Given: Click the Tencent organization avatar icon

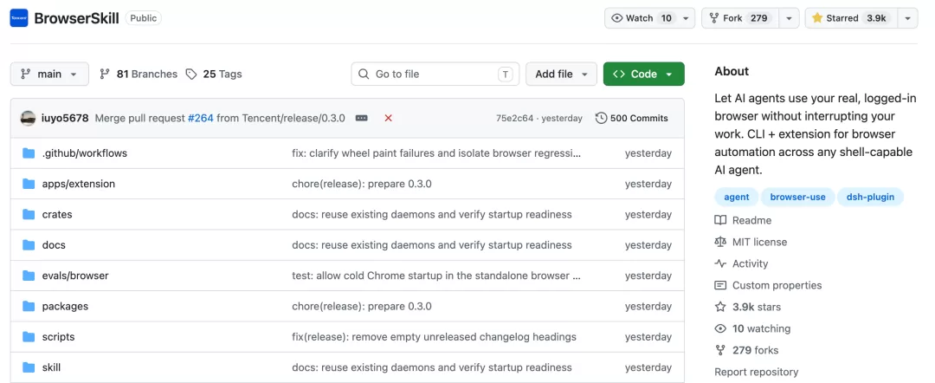Looking at the screenshot, I should (19, 18).
